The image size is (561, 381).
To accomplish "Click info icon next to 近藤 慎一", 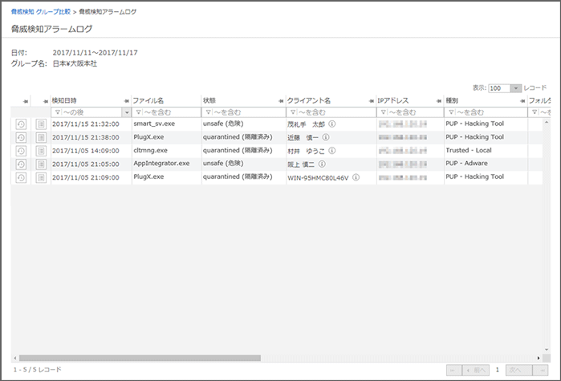I will pyautogui.click(x=326, y=138).
